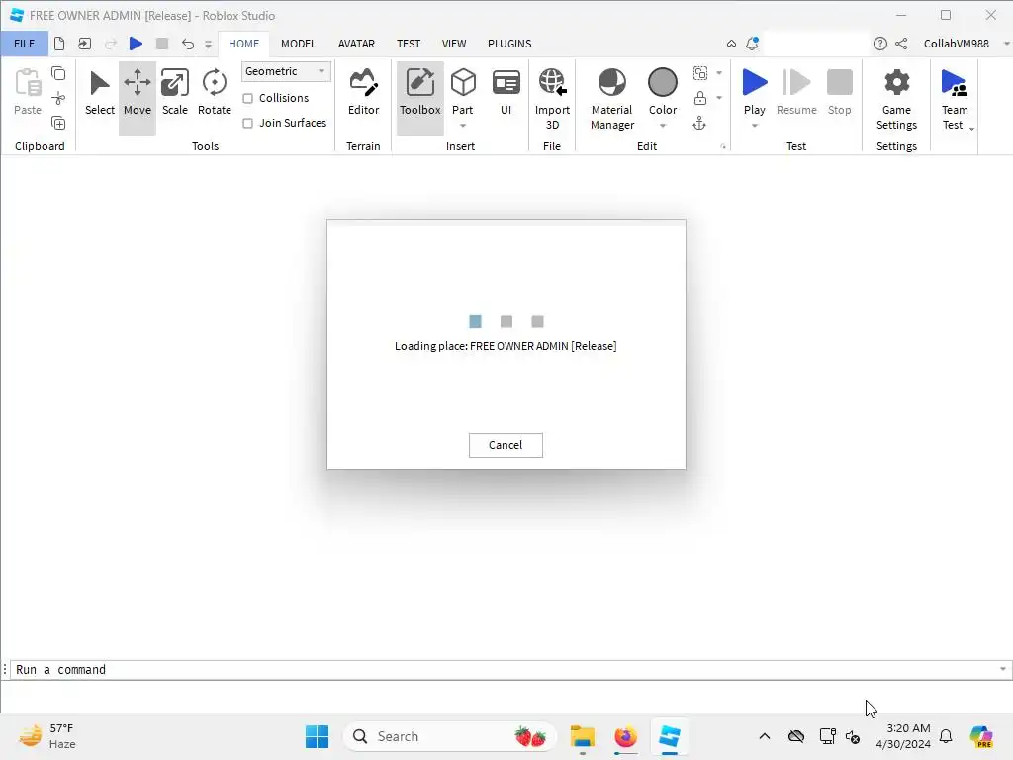The image size is (1013, 760).
Task: Click the Resume test button
Action: 796,92
